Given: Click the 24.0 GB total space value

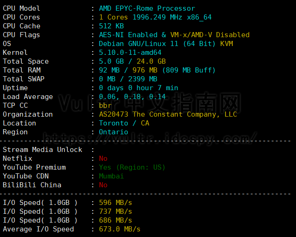Looking at the screenshot, I should [x=151, y=61].
